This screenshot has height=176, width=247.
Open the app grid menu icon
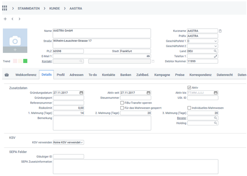(5, 8)
